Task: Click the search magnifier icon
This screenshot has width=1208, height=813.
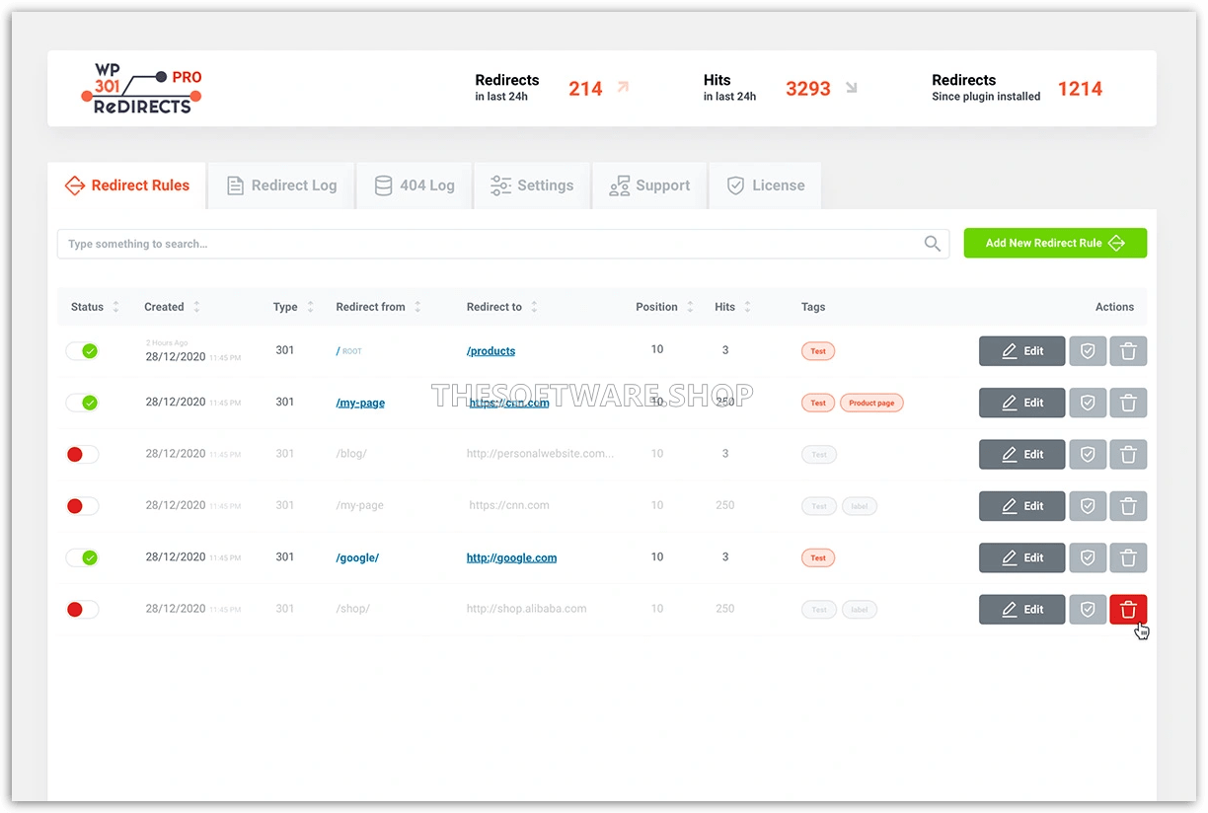Action: [932, 243]
